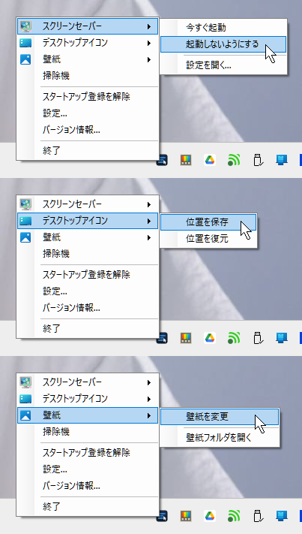Click the USB eject tray icon, middle panel

click(x=258, y=338)
